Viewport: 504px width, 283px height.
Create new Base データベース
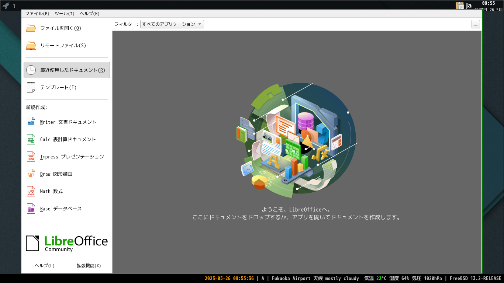click(67, 209)
